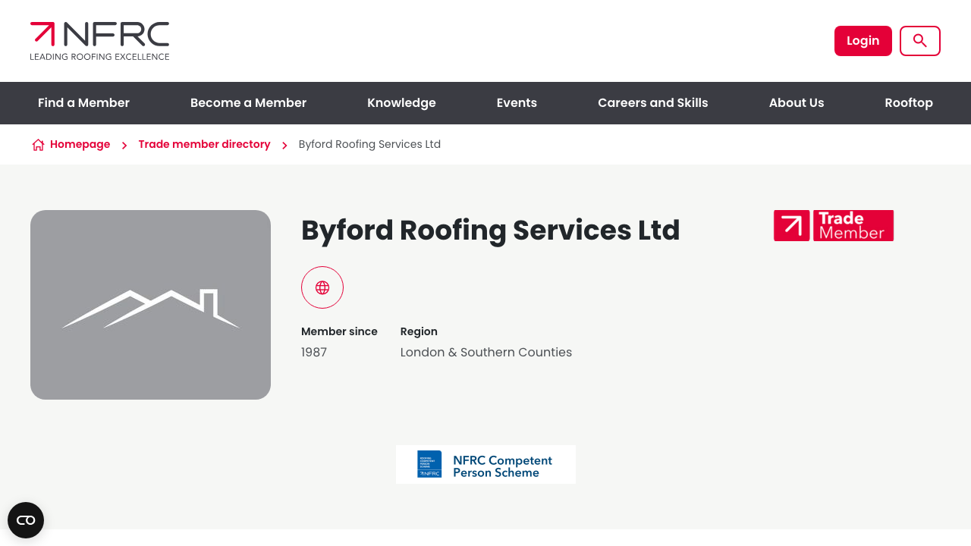The image size is (971, 546).
Task: Select the Events menu item
Action: click(x=517, y=102)
